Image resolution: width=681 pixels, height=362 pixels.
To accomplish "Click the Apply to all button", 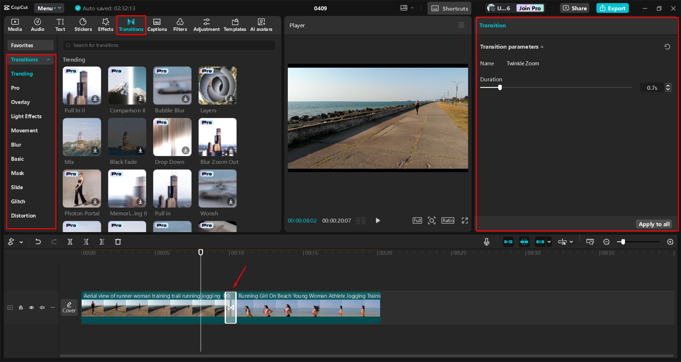I will click(654, 224).
